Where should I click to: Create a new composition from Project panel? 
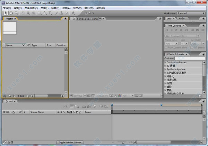15,96
